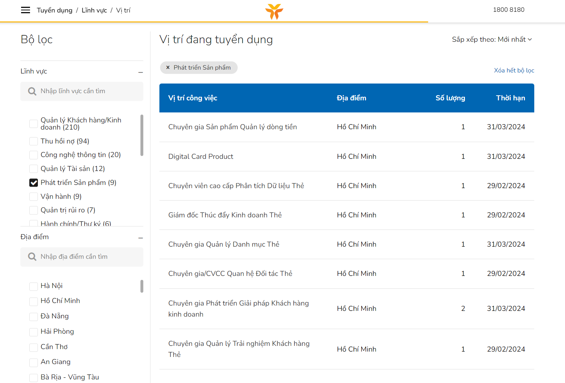
Task: Click the search icon in Lĩnh vực field
Action: click(x=32, y=91)
